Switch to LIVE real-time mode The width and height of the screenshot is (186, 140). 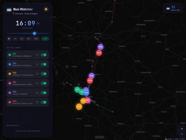click(45, 39)
